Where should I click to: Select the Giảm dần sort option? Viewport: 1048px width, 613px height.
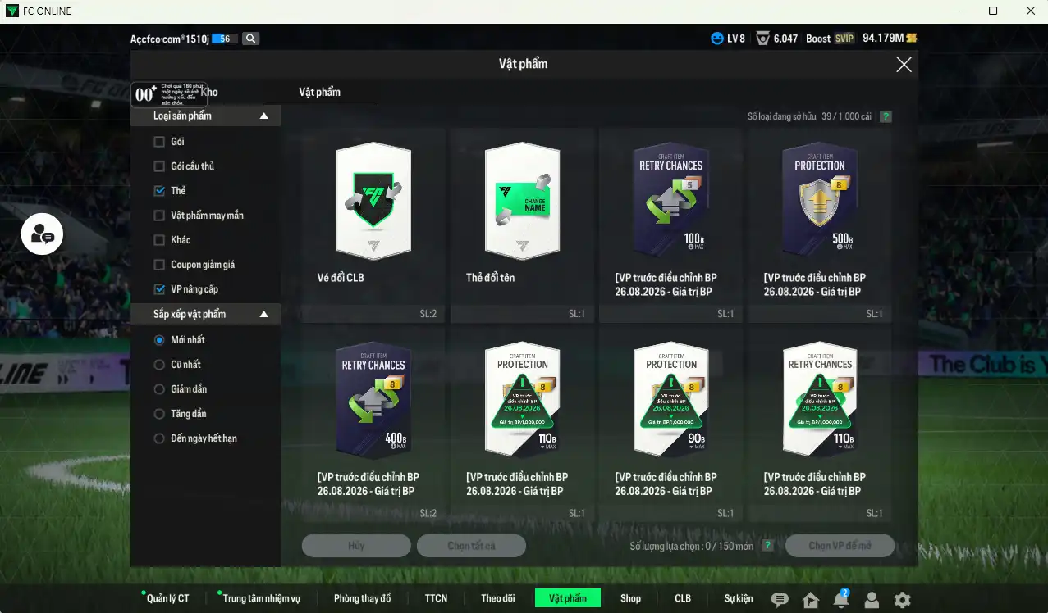point(159,389)
